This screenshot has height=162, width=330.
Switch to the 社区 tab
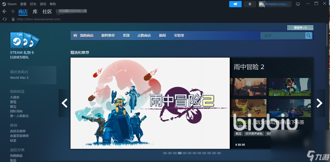[x=47, y=12]
